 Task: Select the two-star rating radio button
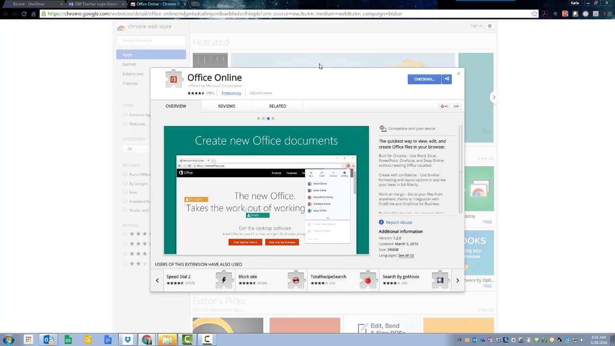(x=125, y=264)
